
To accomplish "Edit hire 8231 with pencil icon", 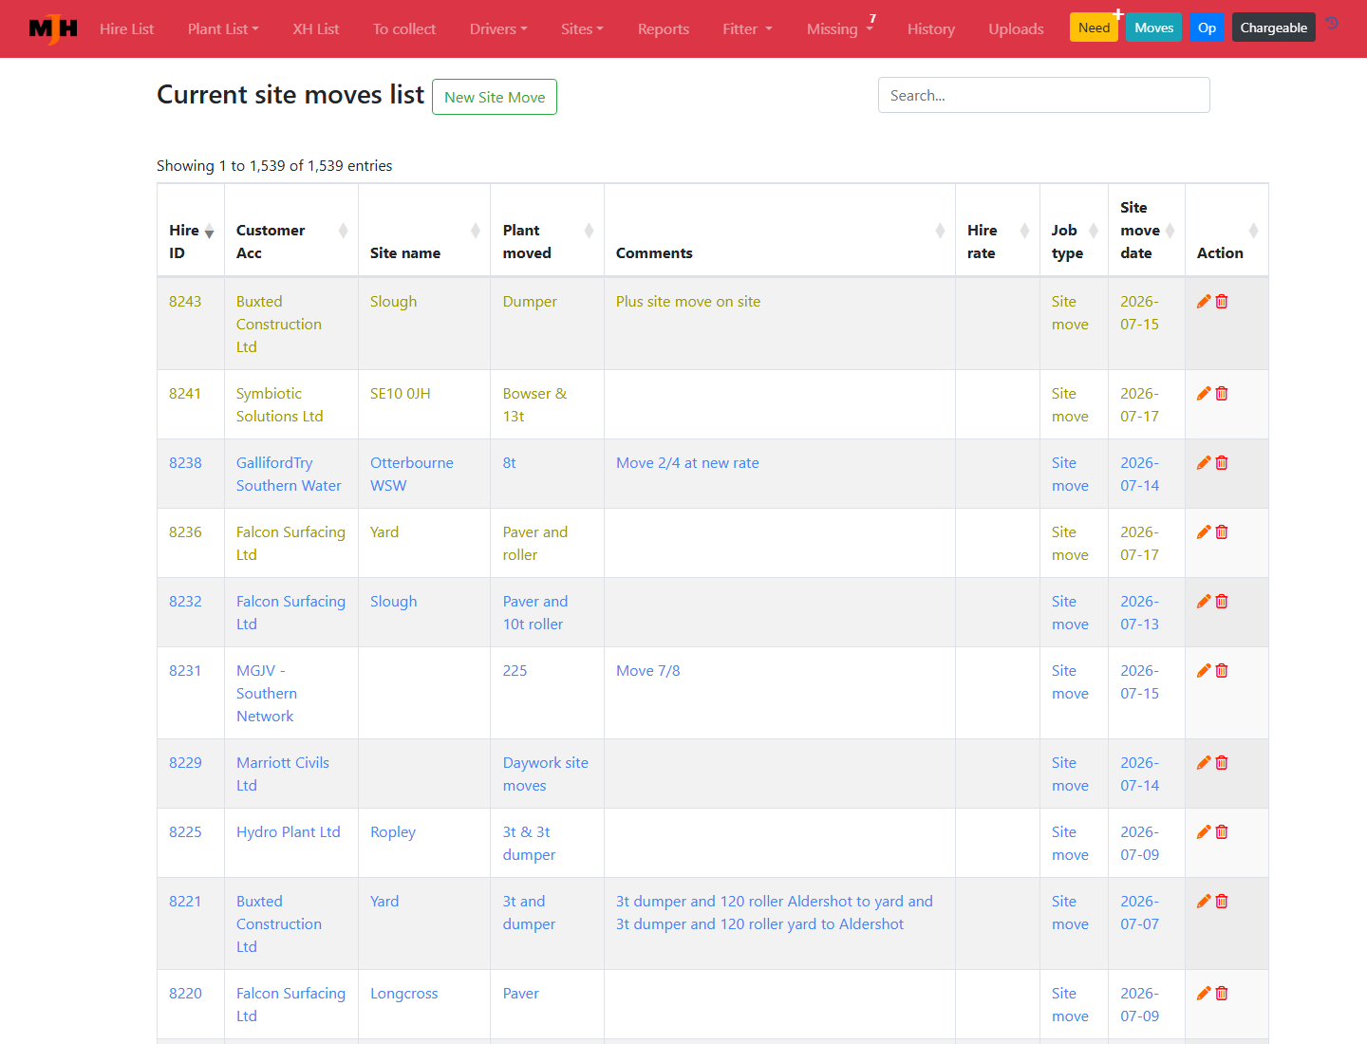I will 1204,670.
